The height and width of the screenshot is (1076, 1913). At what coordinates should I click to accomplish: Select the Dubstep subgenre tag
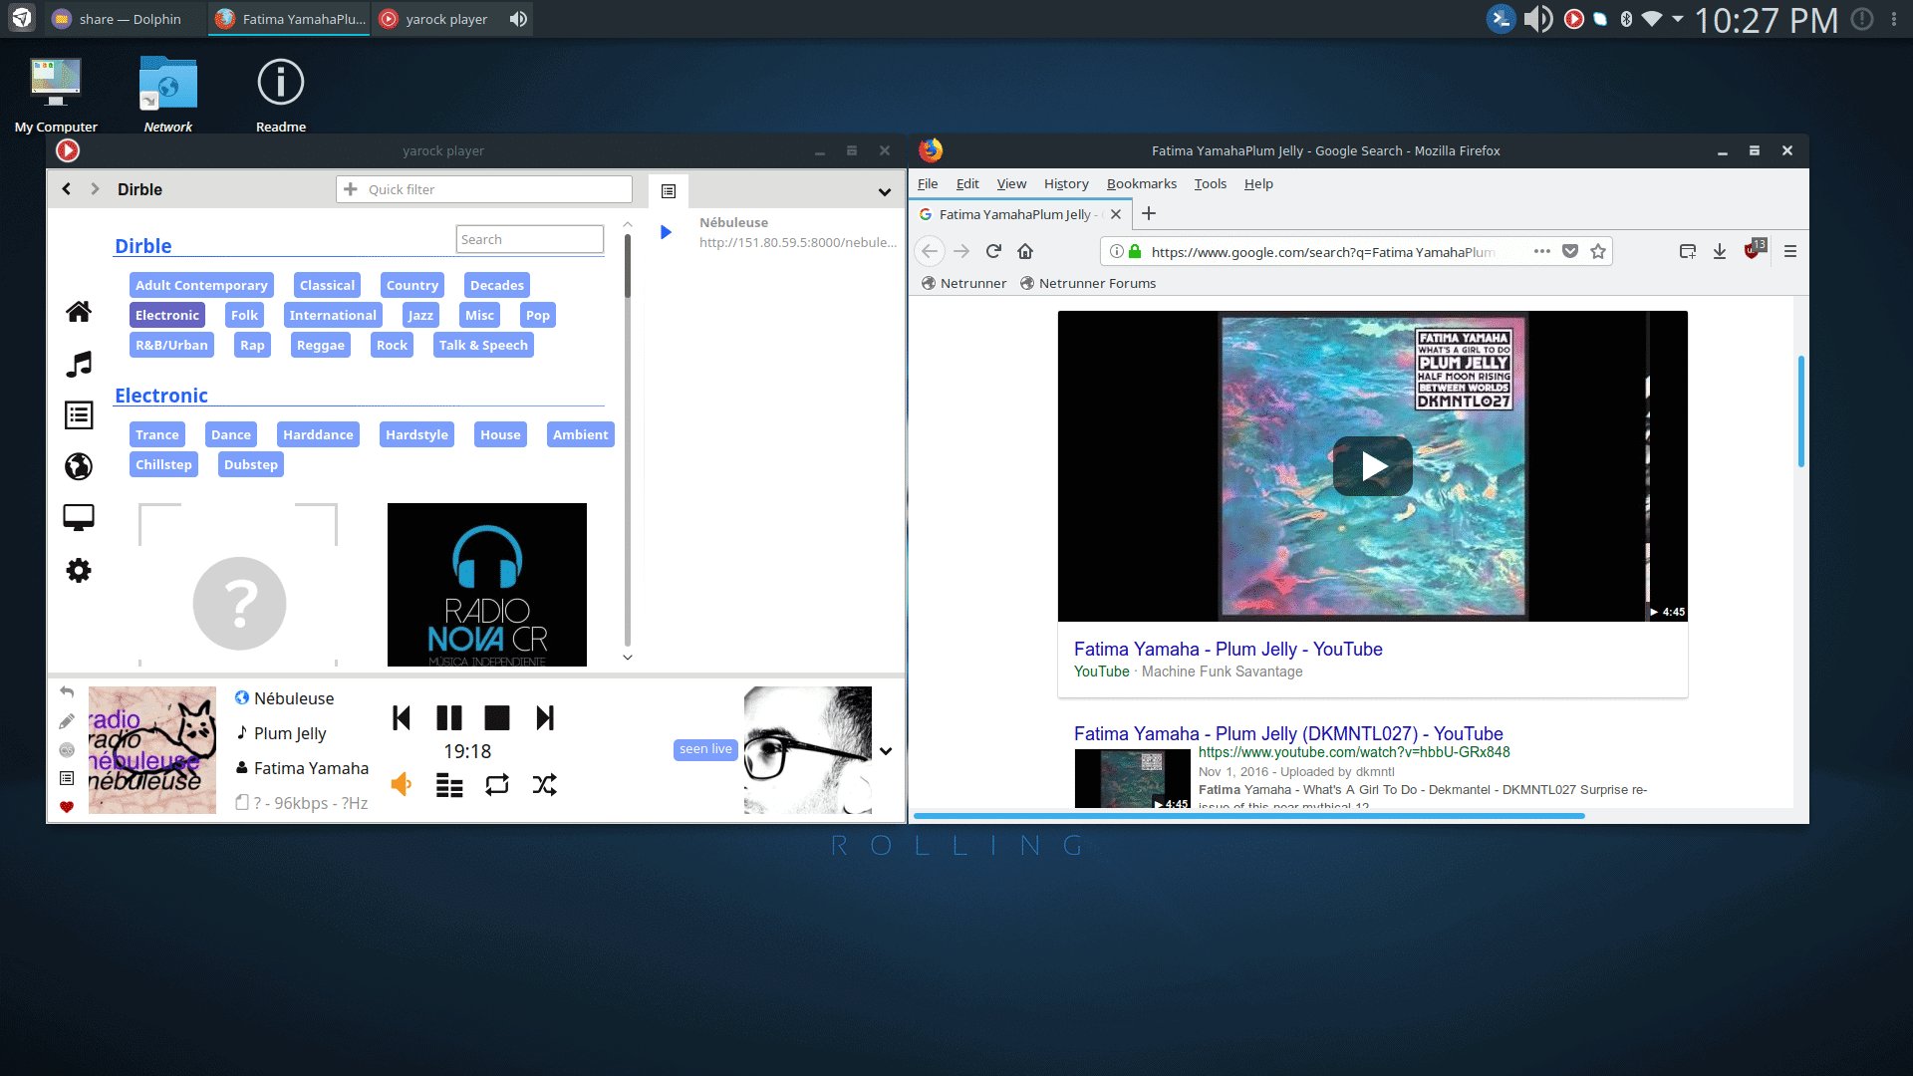(251, 464)
